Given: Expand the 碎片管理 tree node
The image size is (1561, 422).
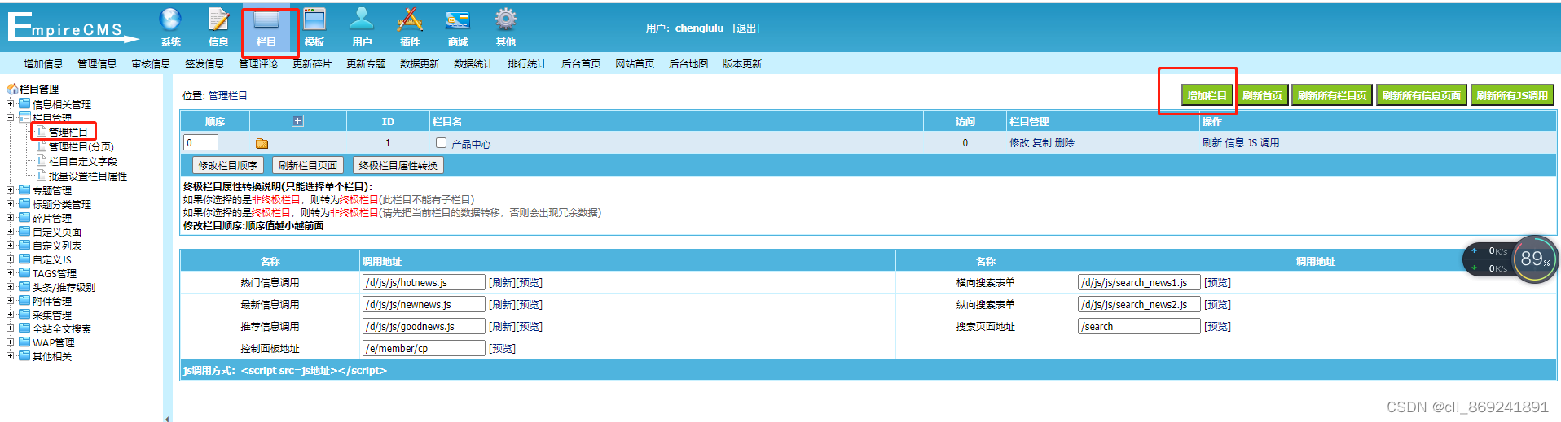Looking at the screenshot, I should [x=11, y=218].
